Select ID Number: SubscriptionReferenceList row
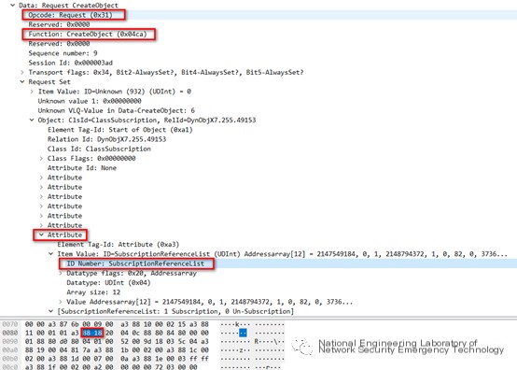 tap(135, 263)
